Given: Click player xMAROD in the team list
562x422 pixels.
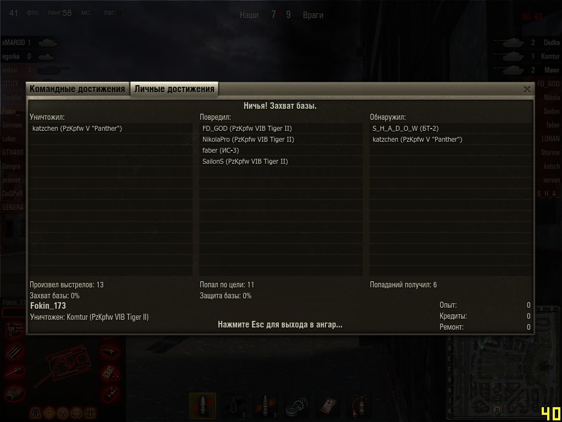Looking at the screenshot, I should [x=14, y=42].
